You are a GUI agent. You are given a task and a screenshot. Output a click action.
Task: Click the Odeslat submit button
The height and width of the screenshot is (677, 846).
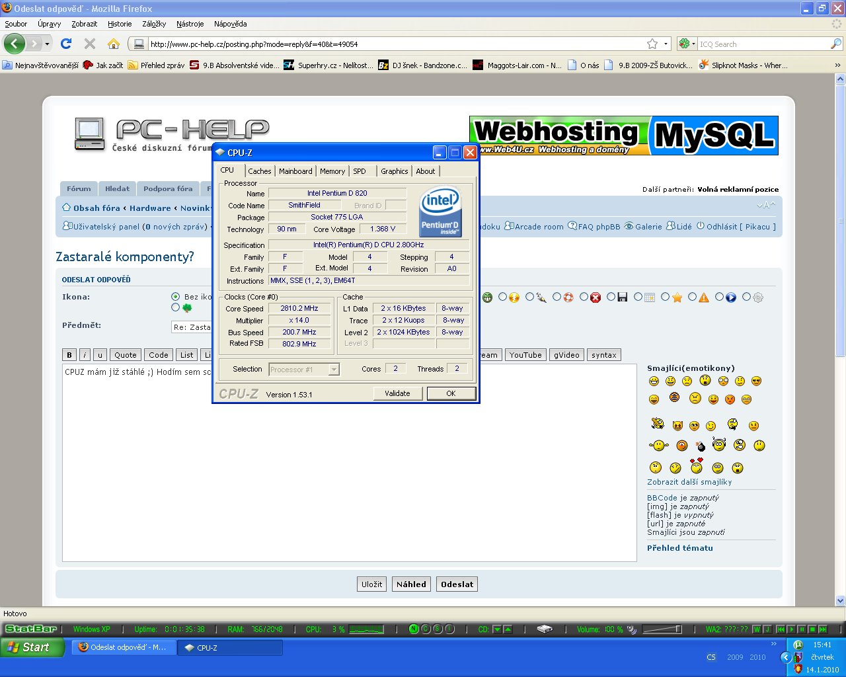[457, 584]
